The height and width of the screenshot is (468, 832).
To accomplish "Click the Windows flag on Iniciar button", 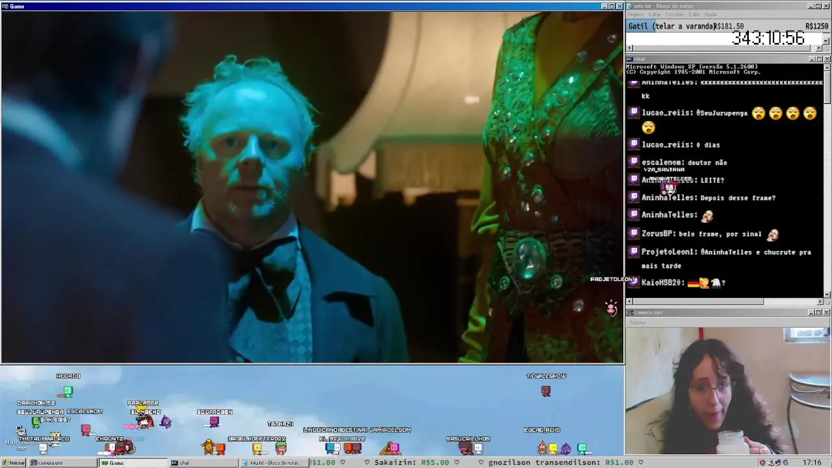I will click(x=5, y=463).
